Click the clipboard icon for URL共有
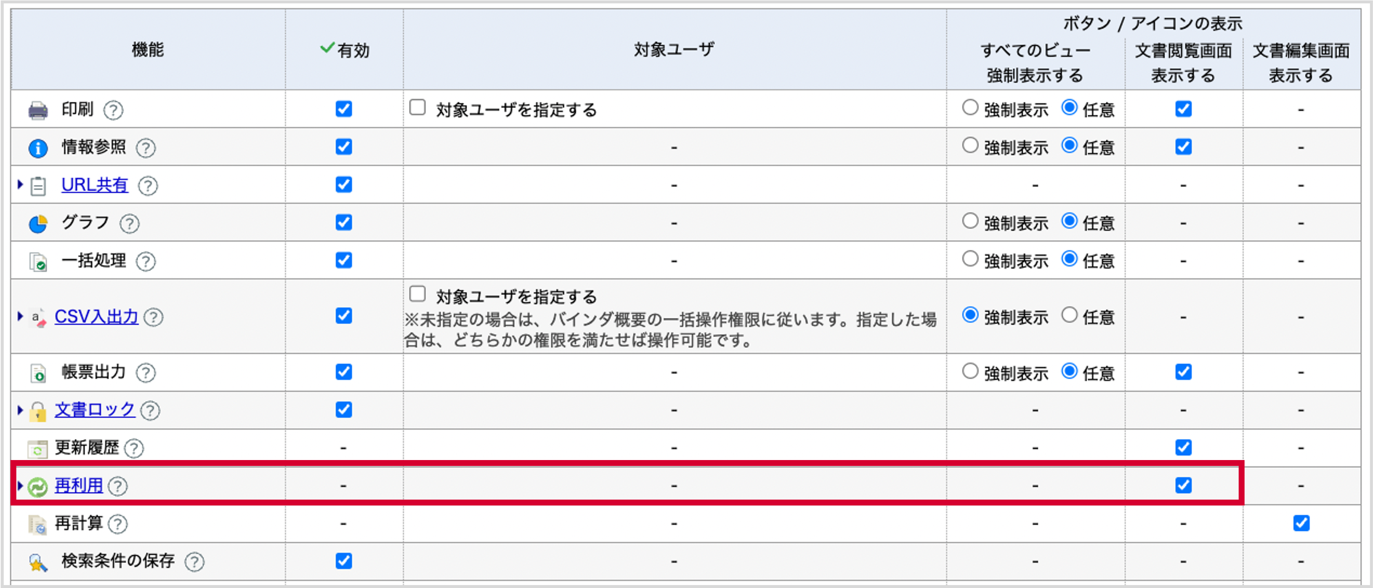This screenshot has height=588, width=1373. tap(38, 186)
